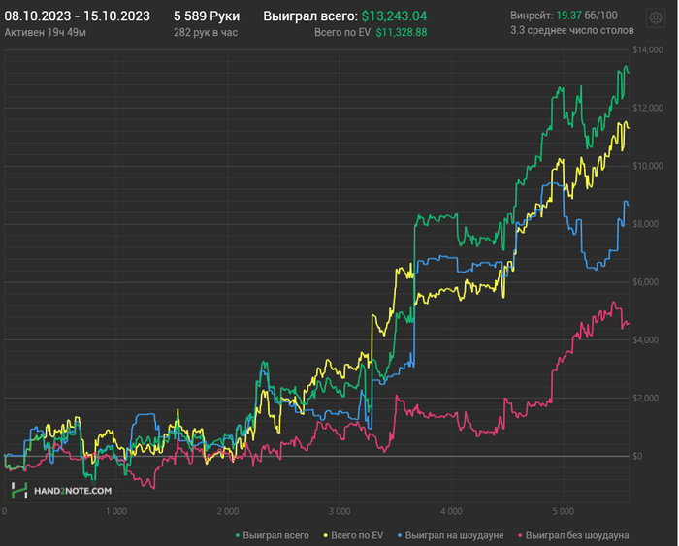679x546 pixels.
Task: Open the settings gear icon
Action: (x=656, y=18)
